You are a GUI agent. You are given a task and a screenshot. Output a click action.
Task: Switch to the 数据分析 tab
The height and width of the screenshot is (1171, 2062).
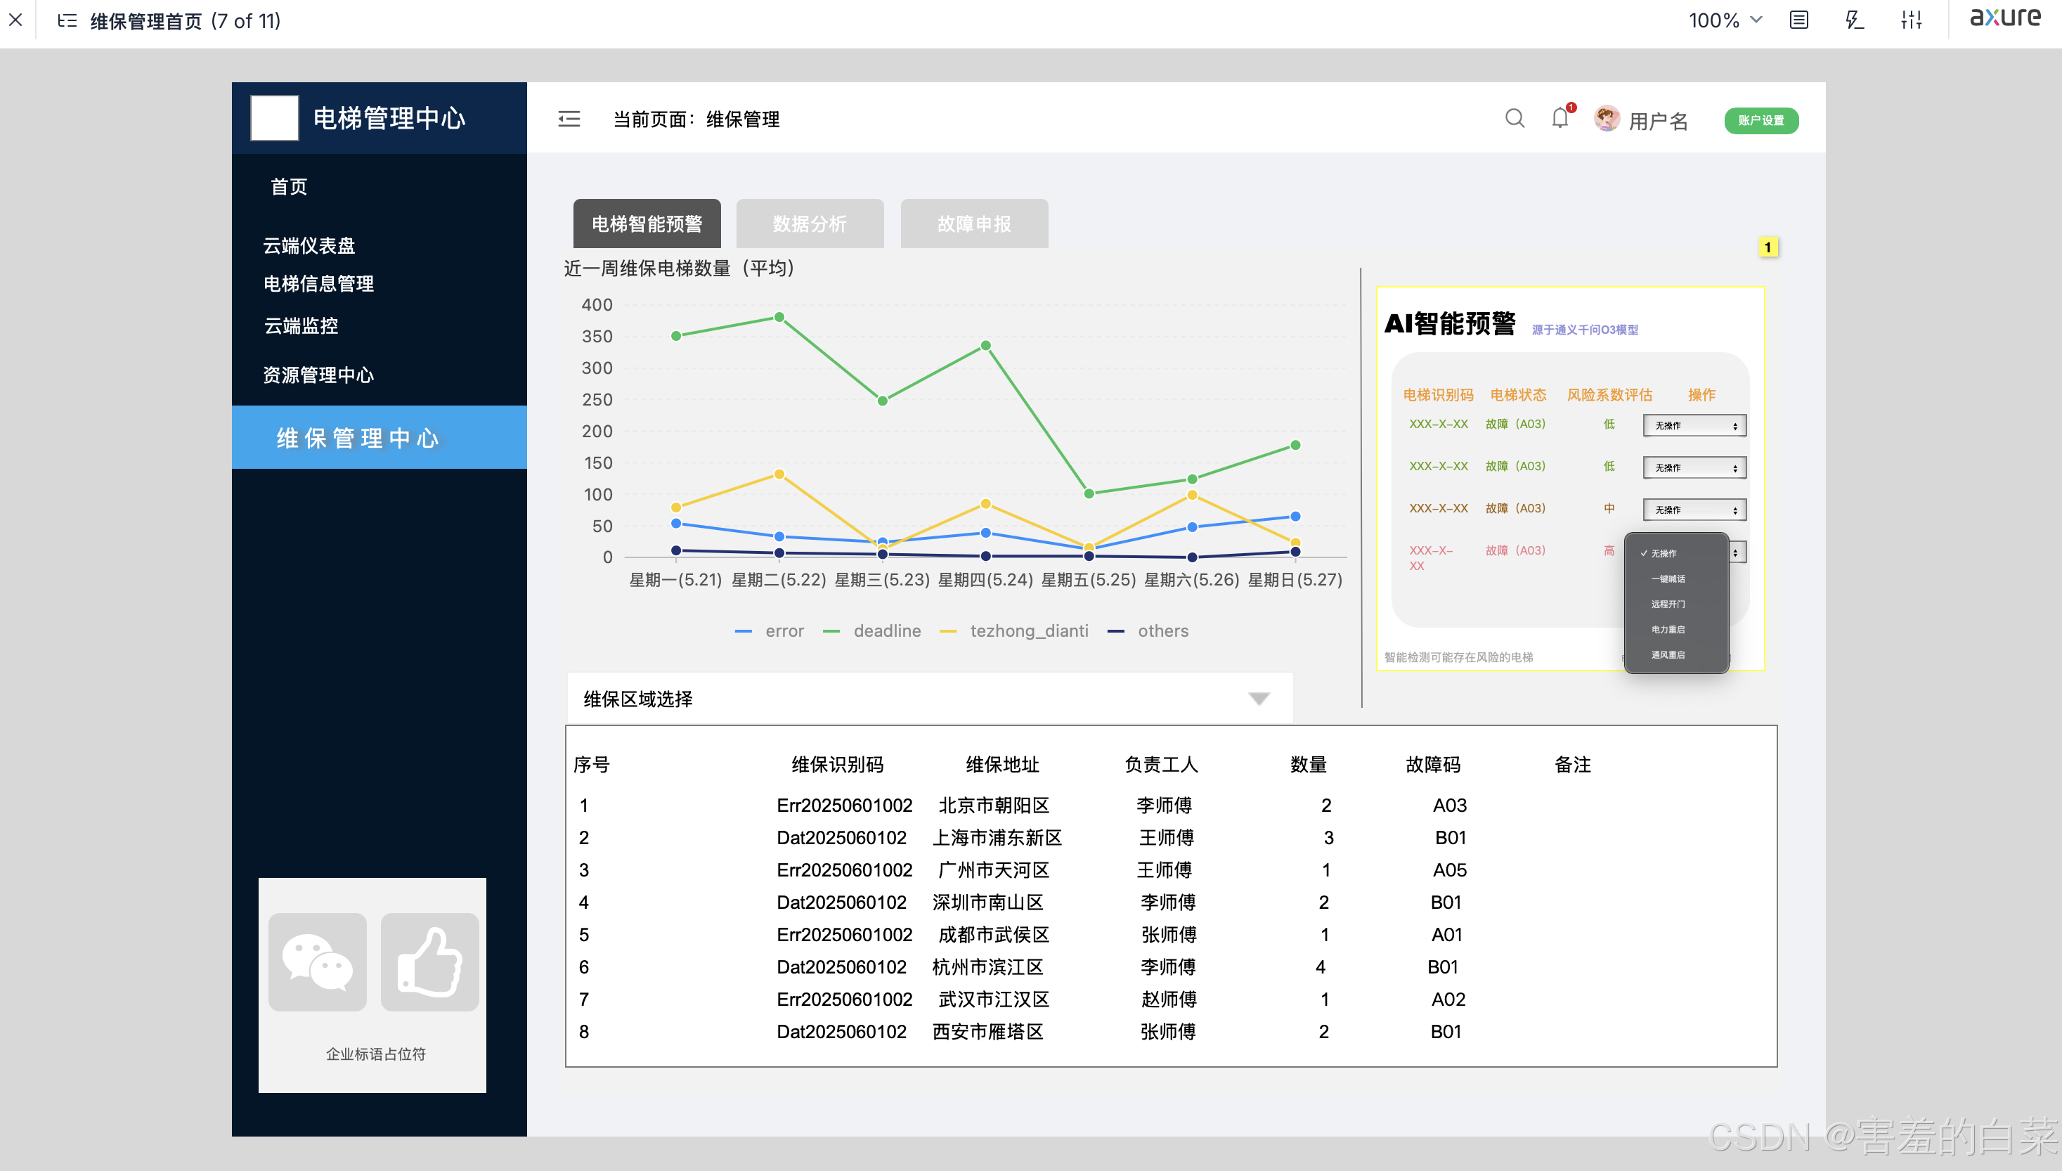[x=810, y=224]
